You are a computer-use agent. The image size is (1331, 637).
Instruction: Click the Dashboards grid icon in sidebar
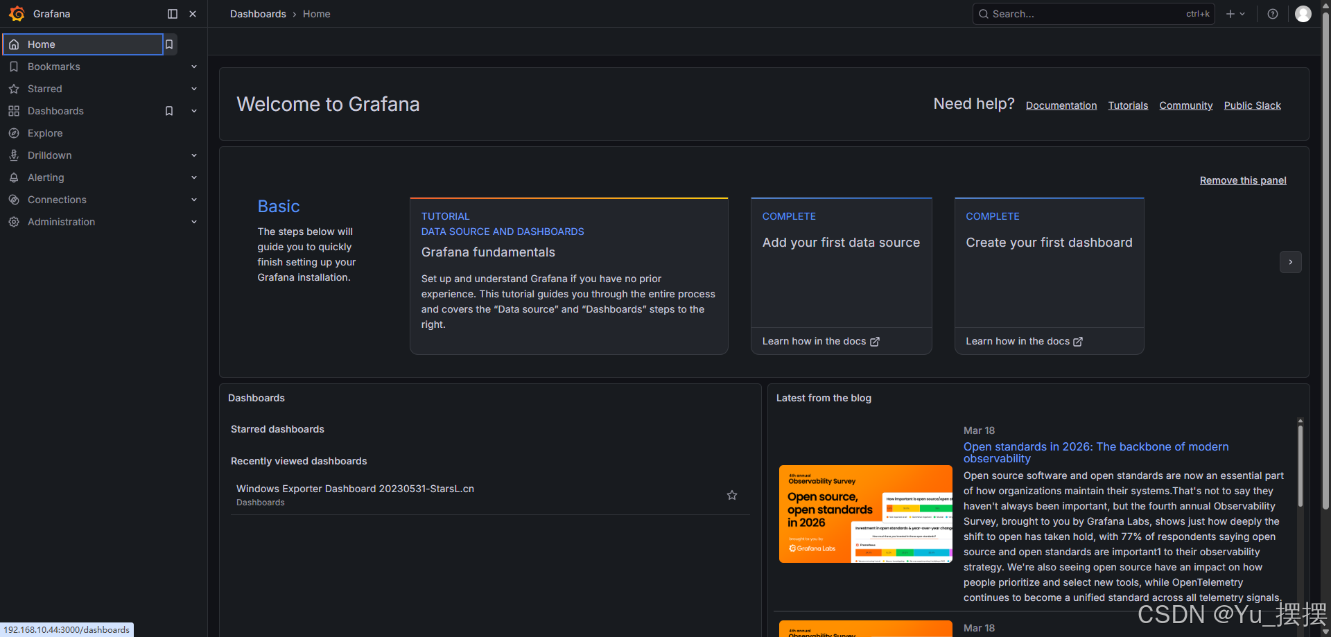(x=14, y=111)
